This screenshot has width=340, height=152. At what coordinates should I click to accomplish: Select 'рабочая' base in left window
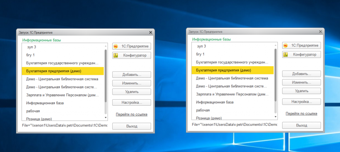tap(63, 111)
